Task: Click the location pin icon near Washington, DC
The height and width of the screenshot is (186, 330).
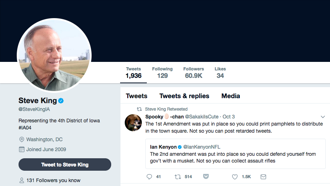Action: [x=21, y=139]
